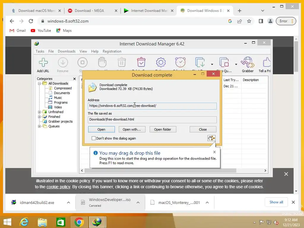Open the Scheduler clock icon
The height and width of the screenshot is (228, 304).
180,62
